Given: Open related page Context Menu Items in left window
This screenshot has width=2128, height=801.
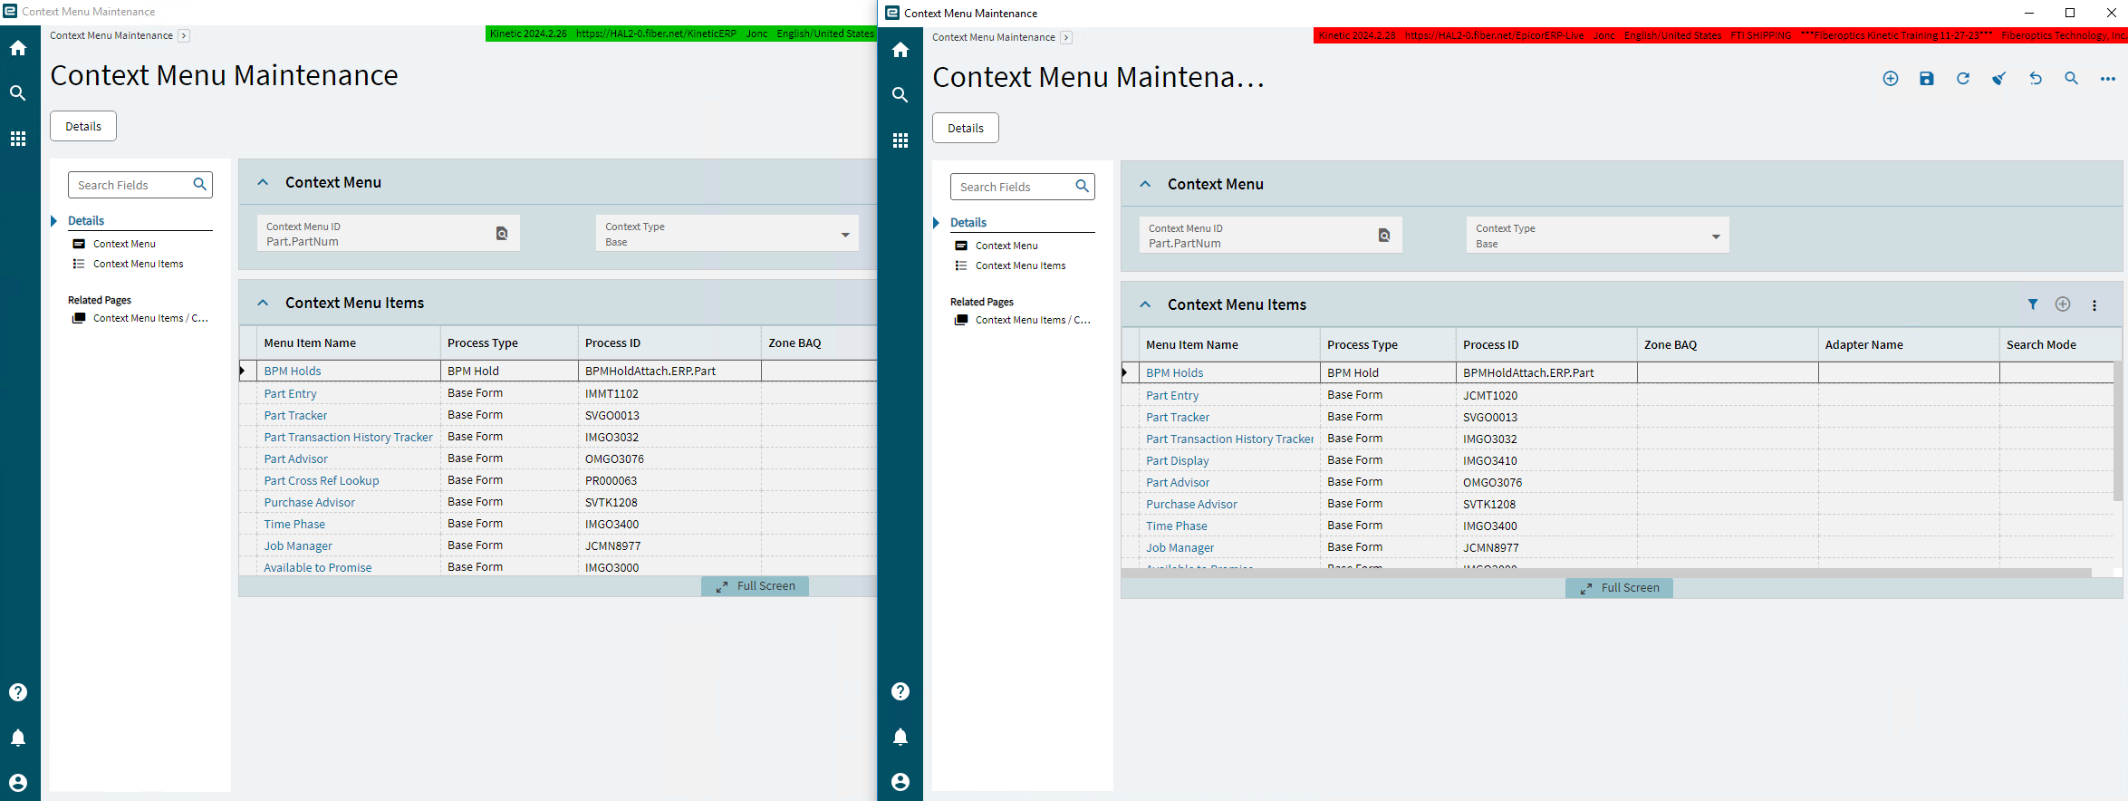Looking at the screenshot, I should point(150,318).
